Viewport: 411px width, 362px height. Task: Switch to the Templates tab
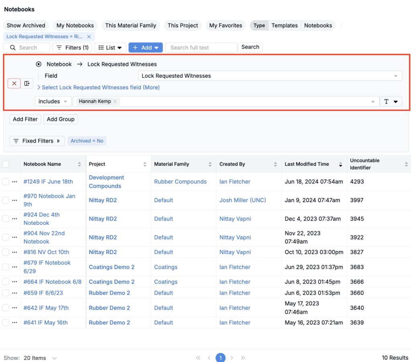click(x=284, y=25)
